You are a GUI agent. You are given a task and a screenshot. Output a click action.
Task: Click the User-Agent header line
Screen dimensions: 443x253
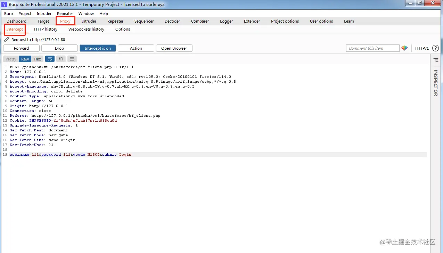(120, 77)
